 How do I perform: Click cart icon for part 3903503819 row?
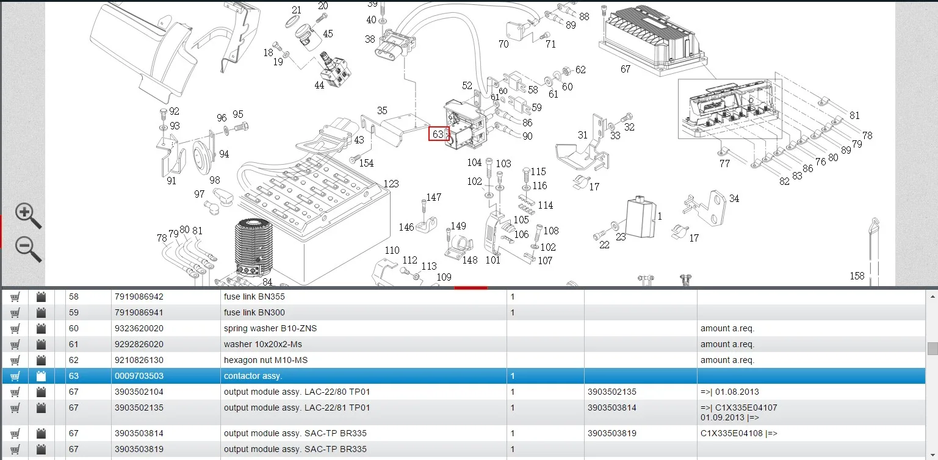click(x=15, y=450)
